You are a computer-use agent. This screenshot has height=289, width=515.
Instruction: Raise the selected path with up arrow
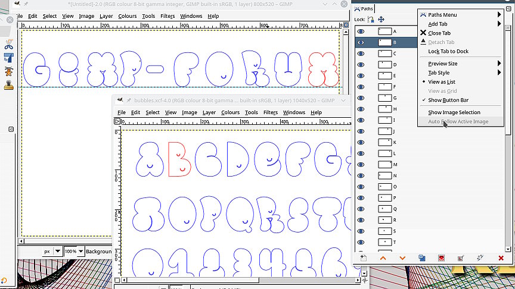click(x=383, y=258)
